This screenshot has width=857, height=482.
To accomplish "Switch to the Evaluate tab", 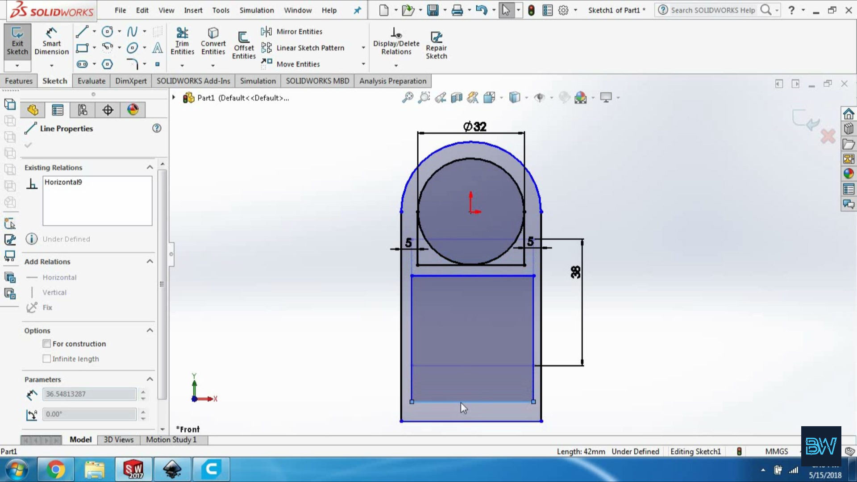I will [x=91, y=81].
